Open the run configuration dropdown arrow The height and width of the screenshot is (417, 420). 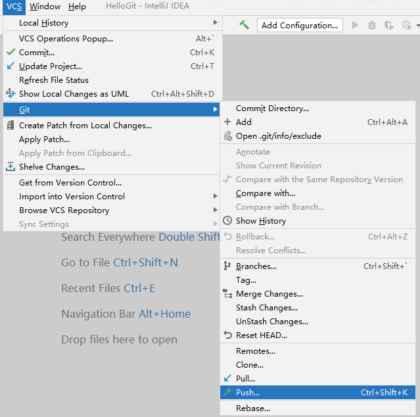pos(417,26)
